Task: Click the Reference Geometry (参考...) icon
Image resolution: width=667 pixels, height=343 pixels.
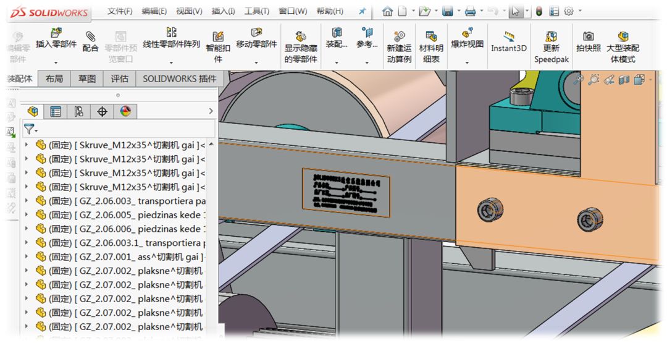Action: [367, 32]
